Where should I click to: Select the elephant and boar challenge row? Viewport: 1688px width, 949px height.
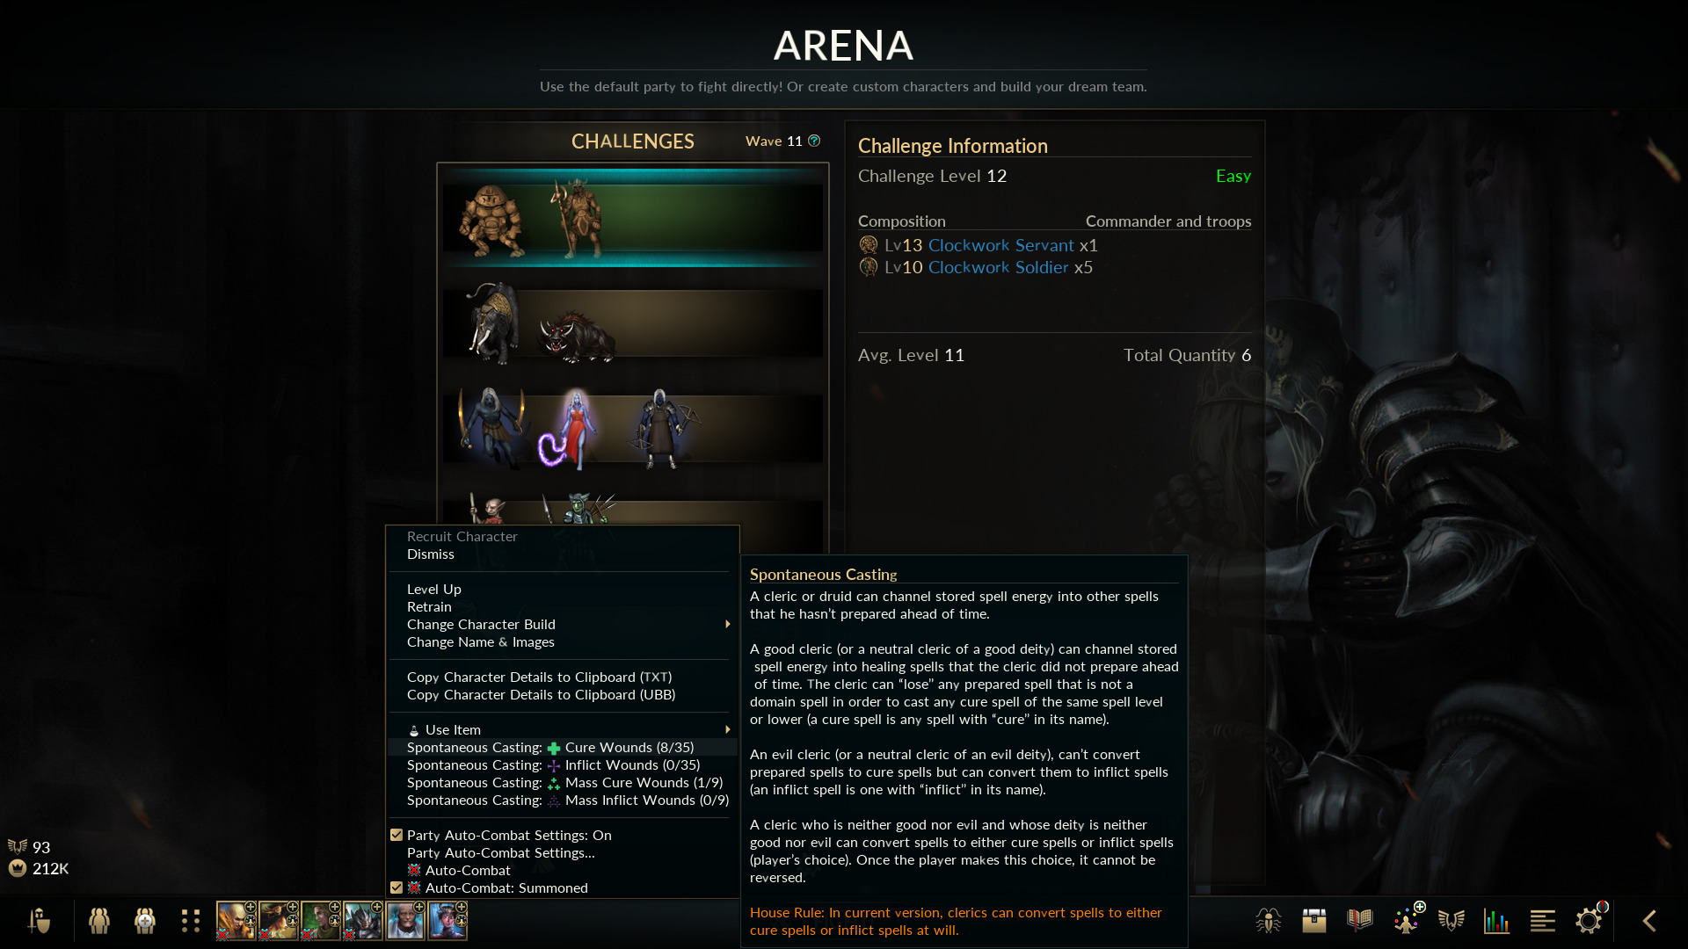[633, 322]
